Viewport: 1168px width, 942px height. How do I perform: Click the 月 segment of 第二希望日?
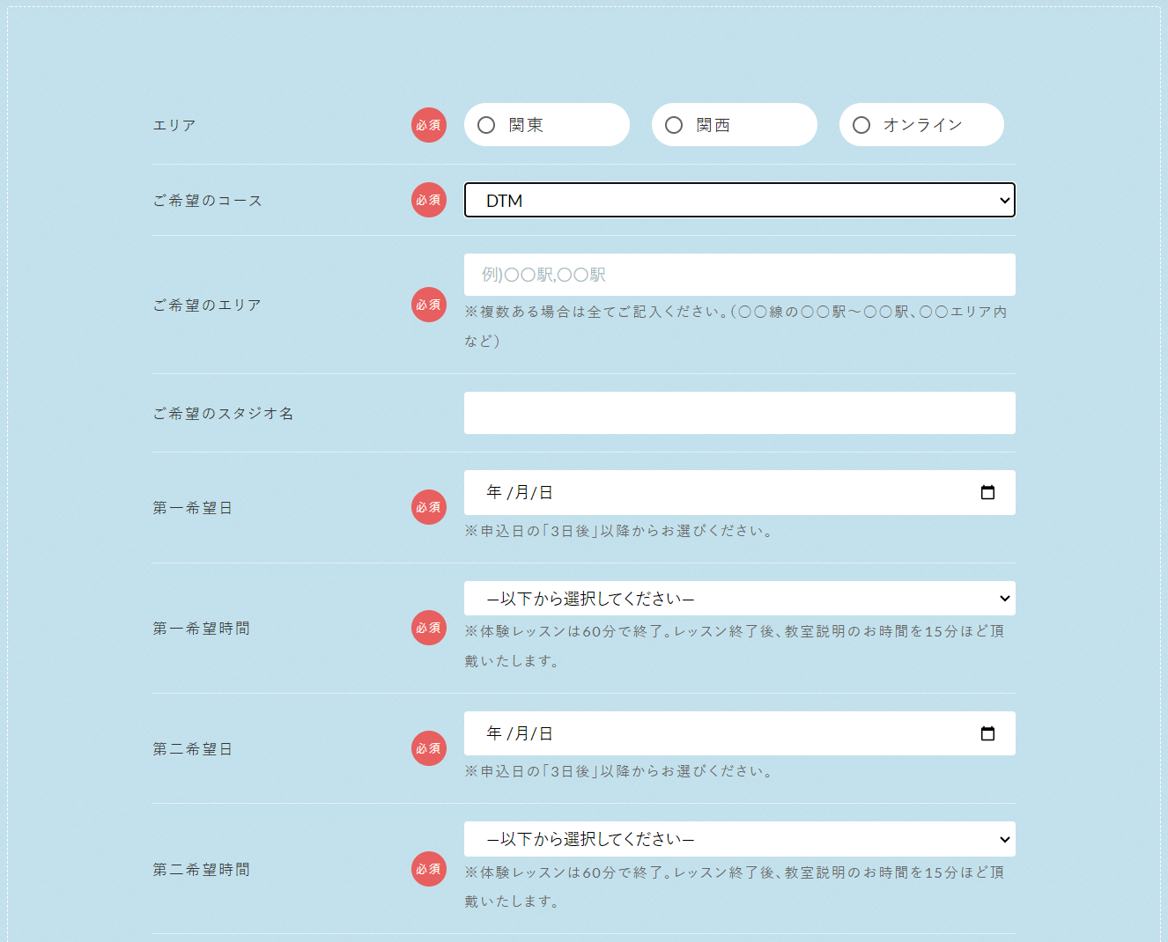[x=522, y=732]
